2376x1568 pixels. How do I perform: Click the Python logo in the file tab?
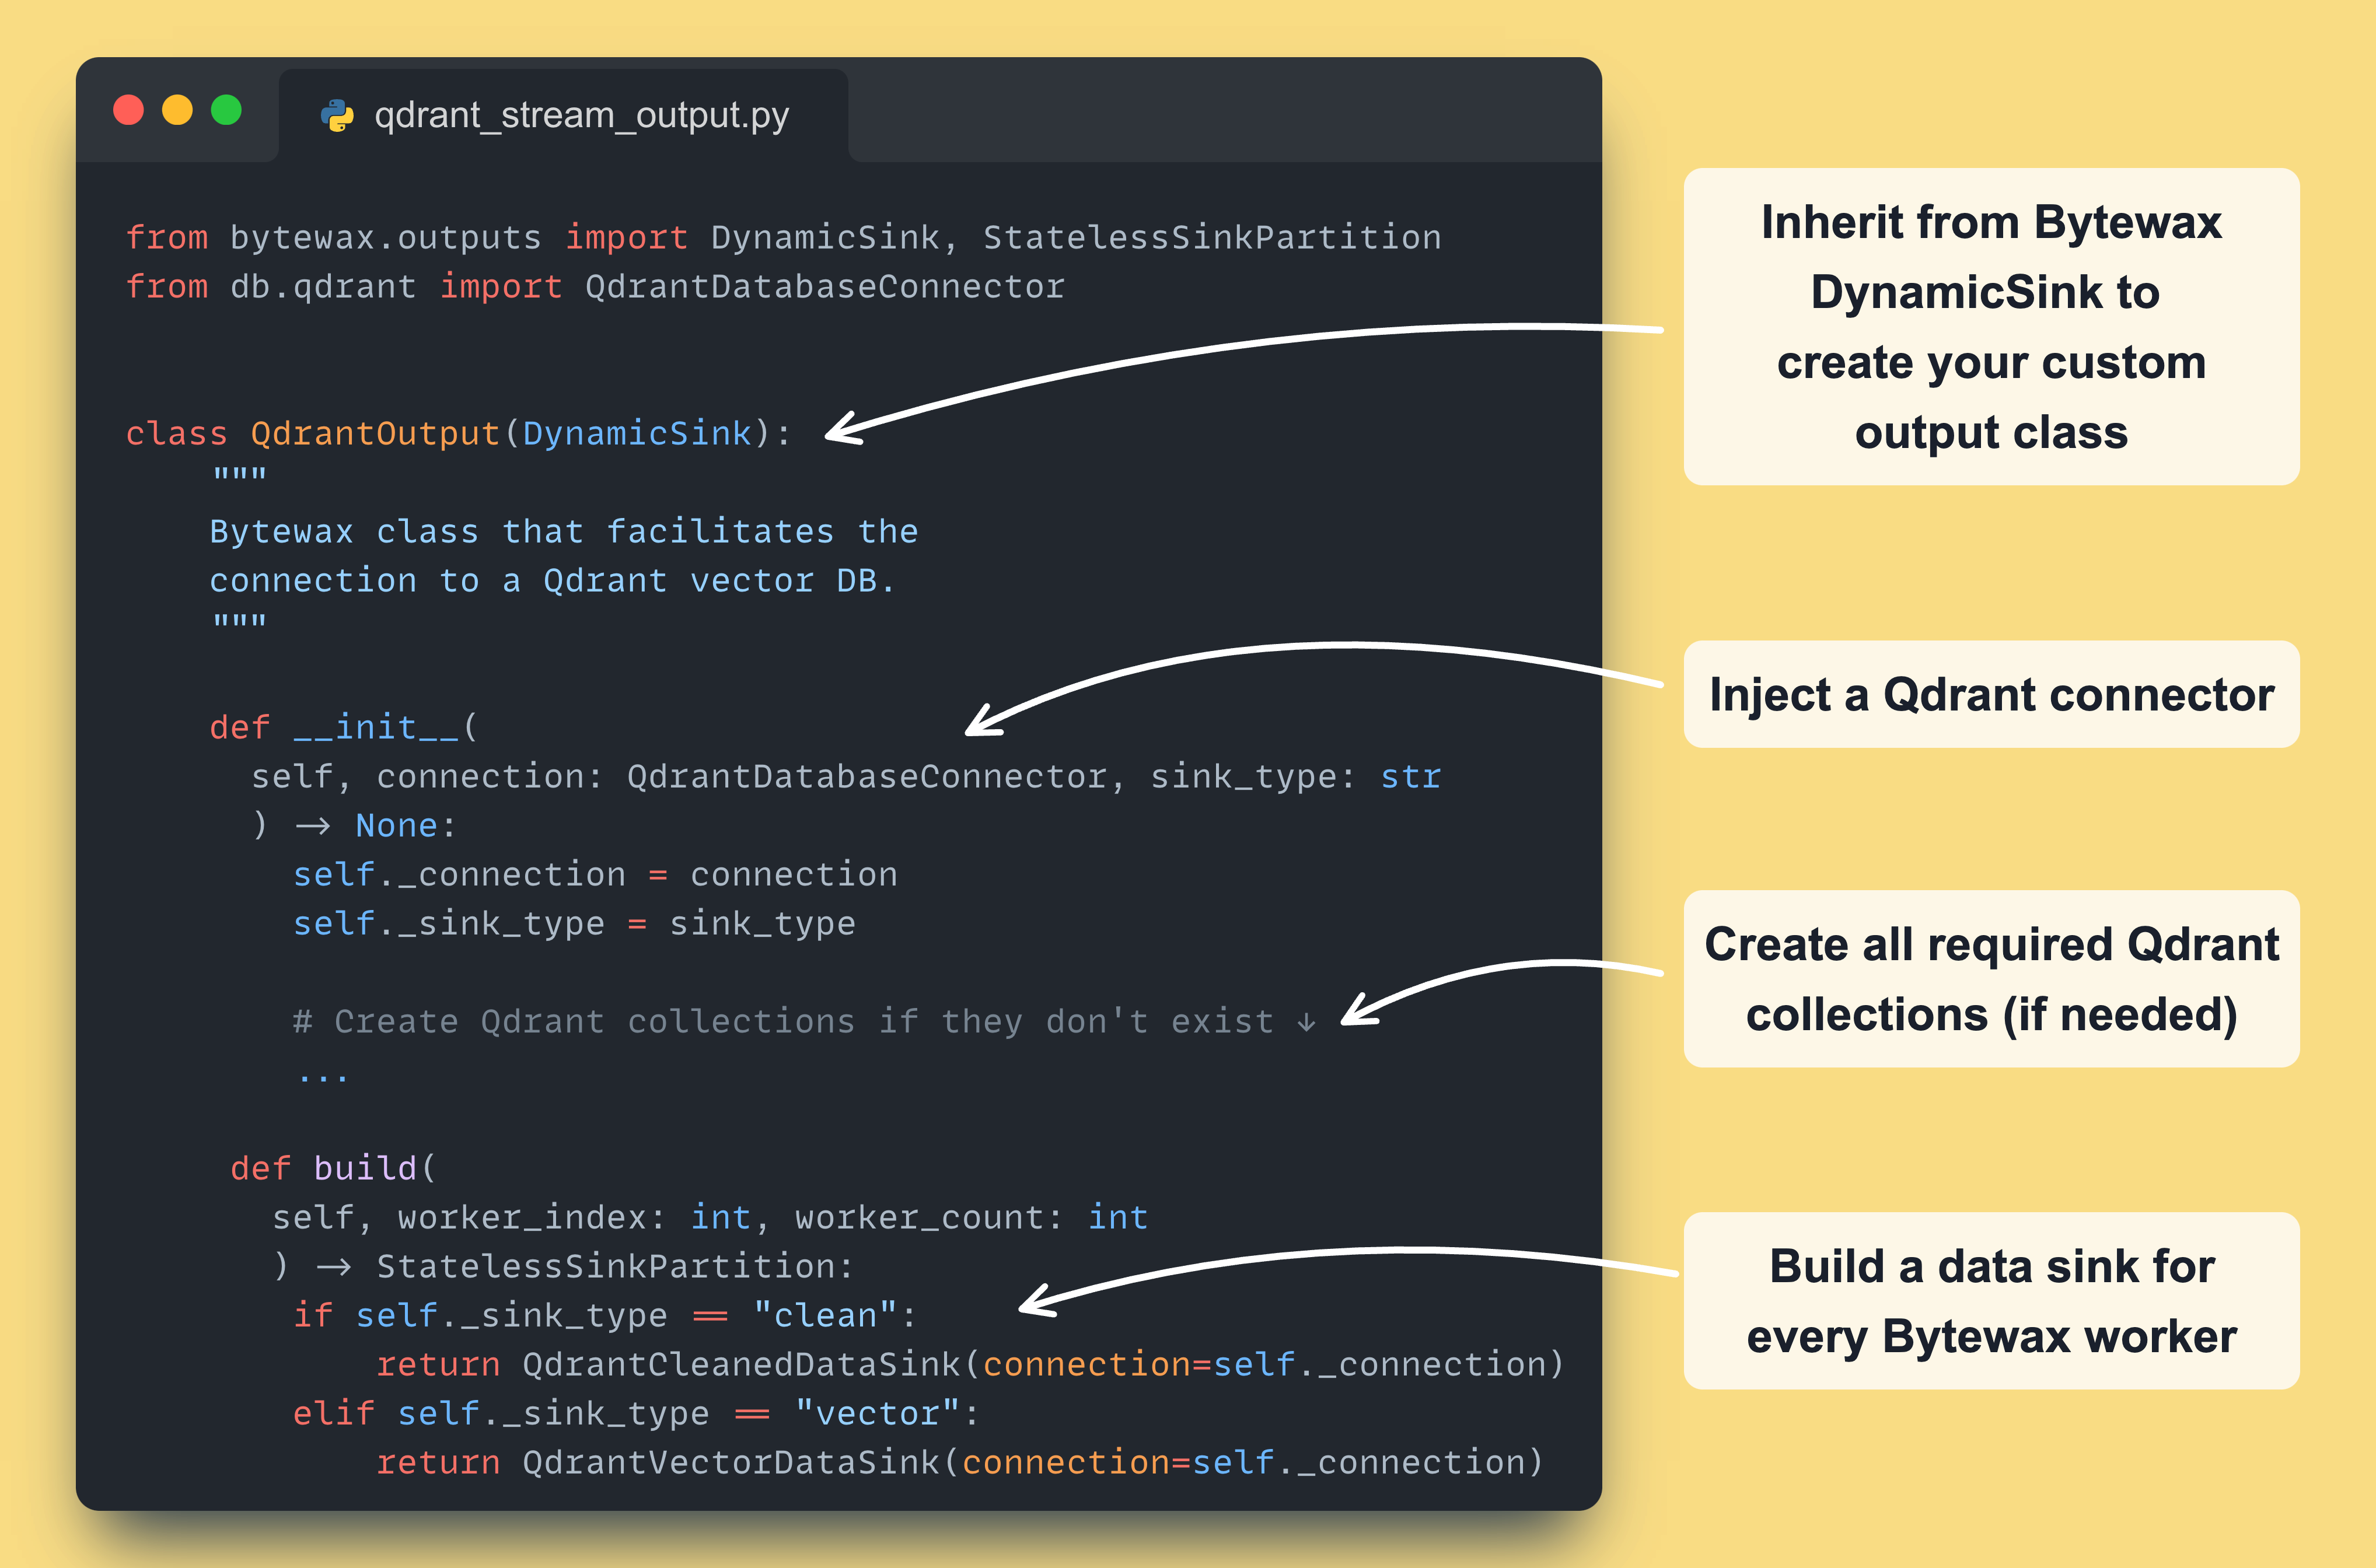tap(337, 116)
